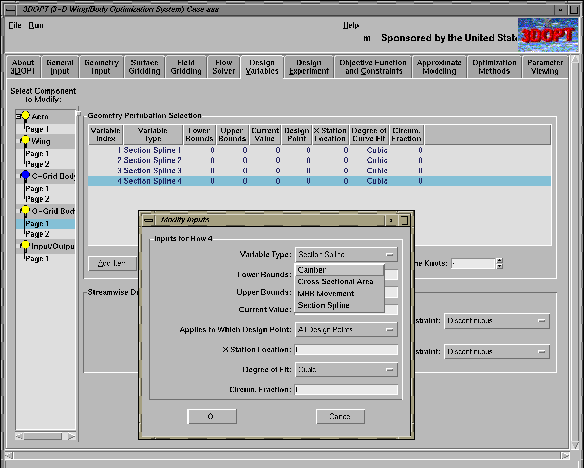The width and height of the screenshot is (584, 468).
Task: Increase the Spline Knots value
Action: tap(500, 261)
